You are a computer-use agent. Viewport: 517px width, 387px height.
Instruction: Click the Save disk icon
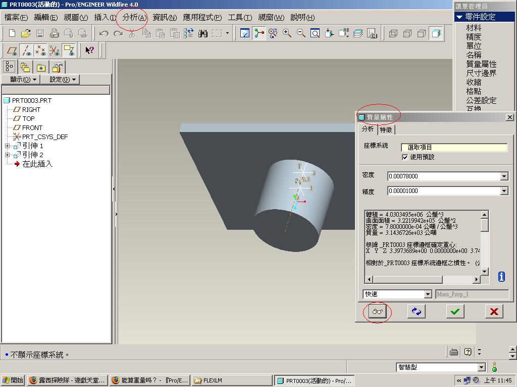click(x=40, y=33)
